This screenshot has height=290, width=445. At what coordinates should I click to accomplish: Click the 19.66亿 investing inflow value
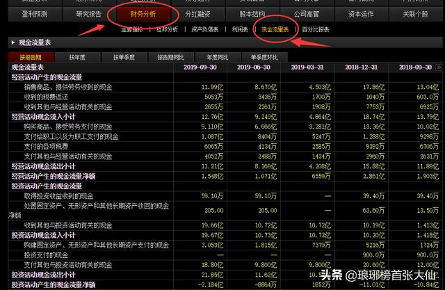212,225
